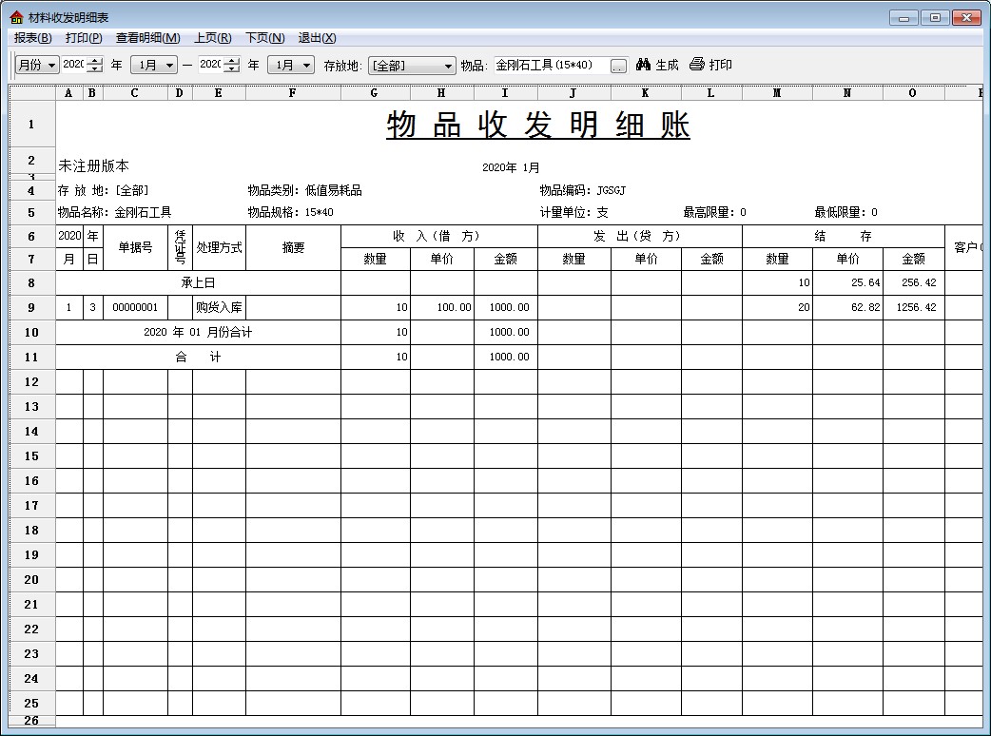Click 退出(X) to exit the report

(x=317, y=38)
